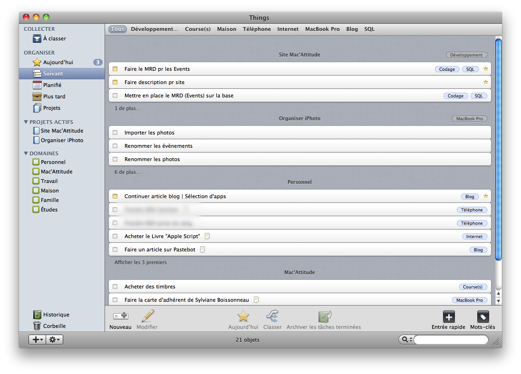
Task: Click the Classer toolbar icon
Action: click(272, 316)
